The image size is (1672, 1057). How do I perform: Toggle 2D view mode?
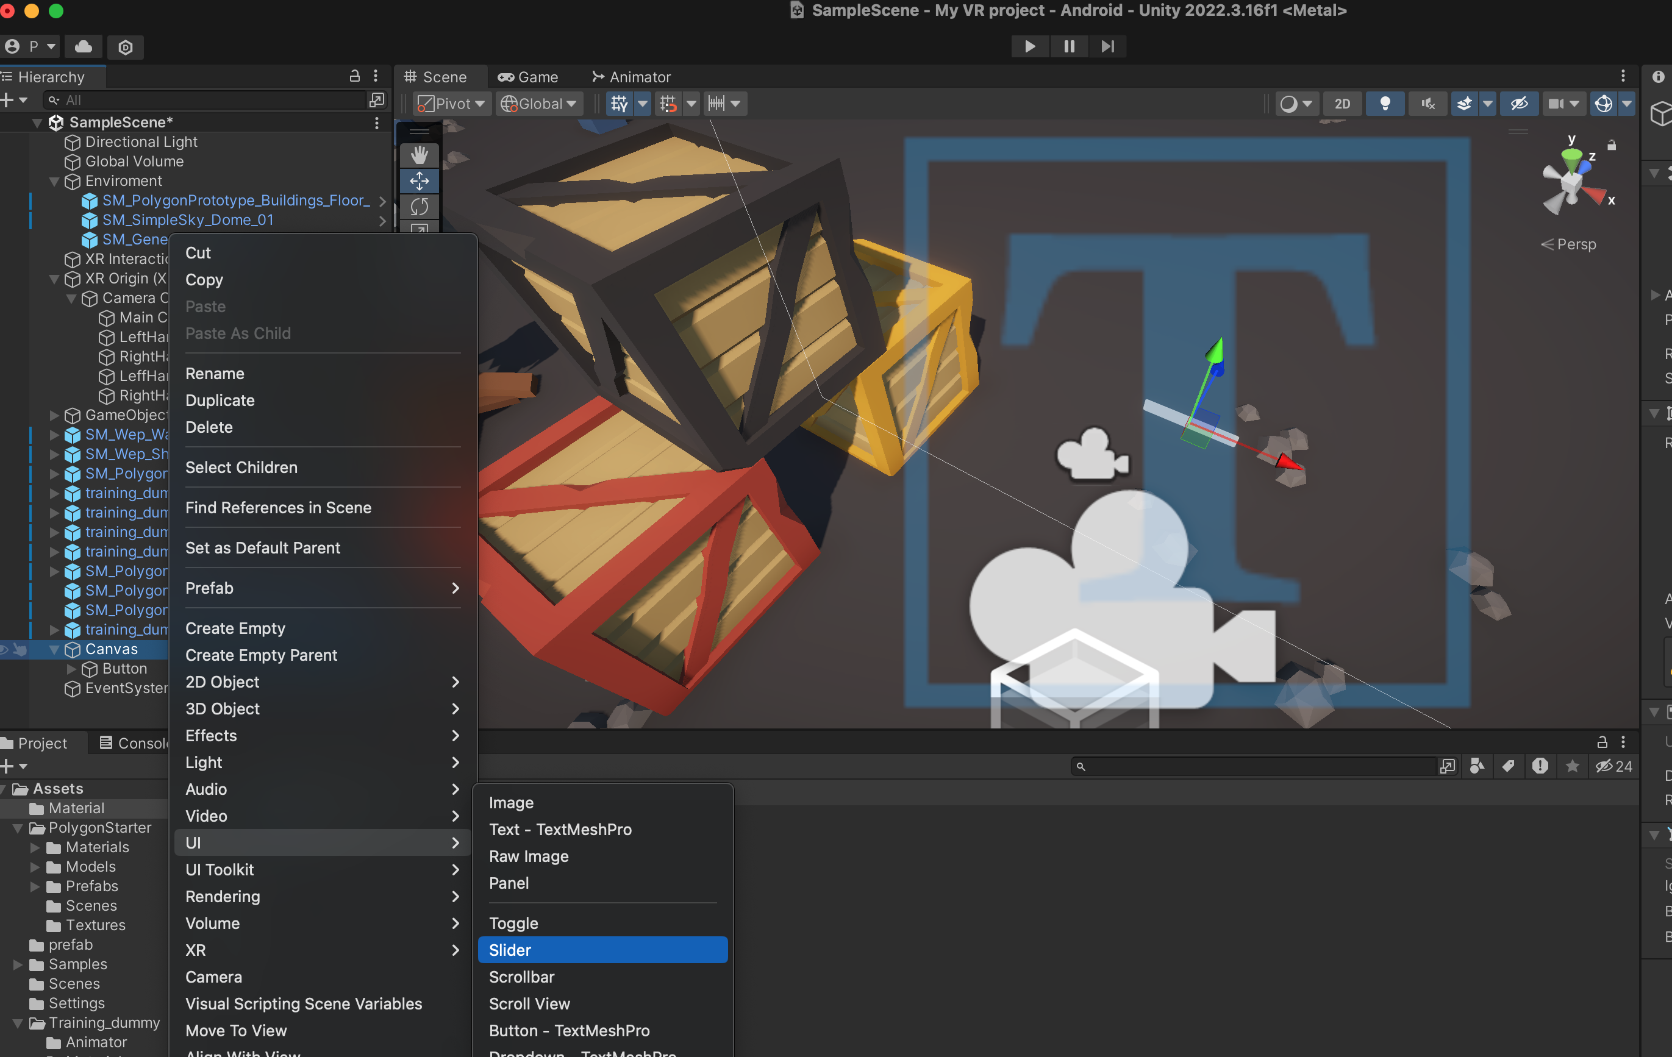1342,104
